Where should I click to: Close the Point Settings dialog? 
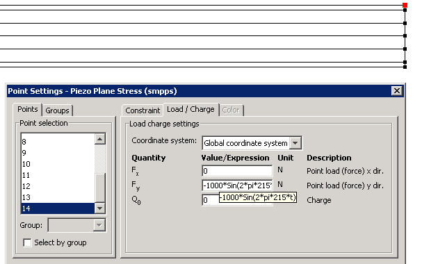click(397, 91)
